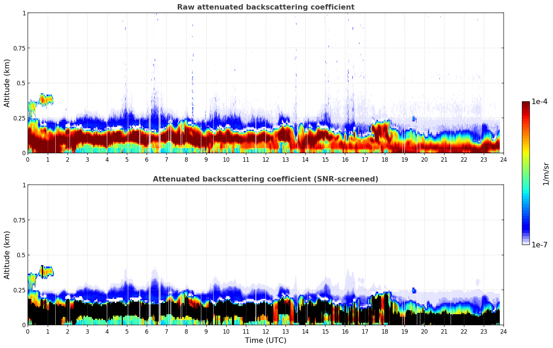Click hour 24 tick on bottom plot axis
Screen dimensions: 553x348
click(503, 331)
